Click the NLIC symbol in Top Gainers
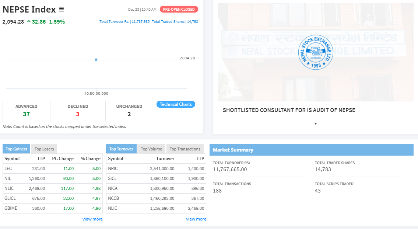 pyautogui.click(x=9, y=188)
